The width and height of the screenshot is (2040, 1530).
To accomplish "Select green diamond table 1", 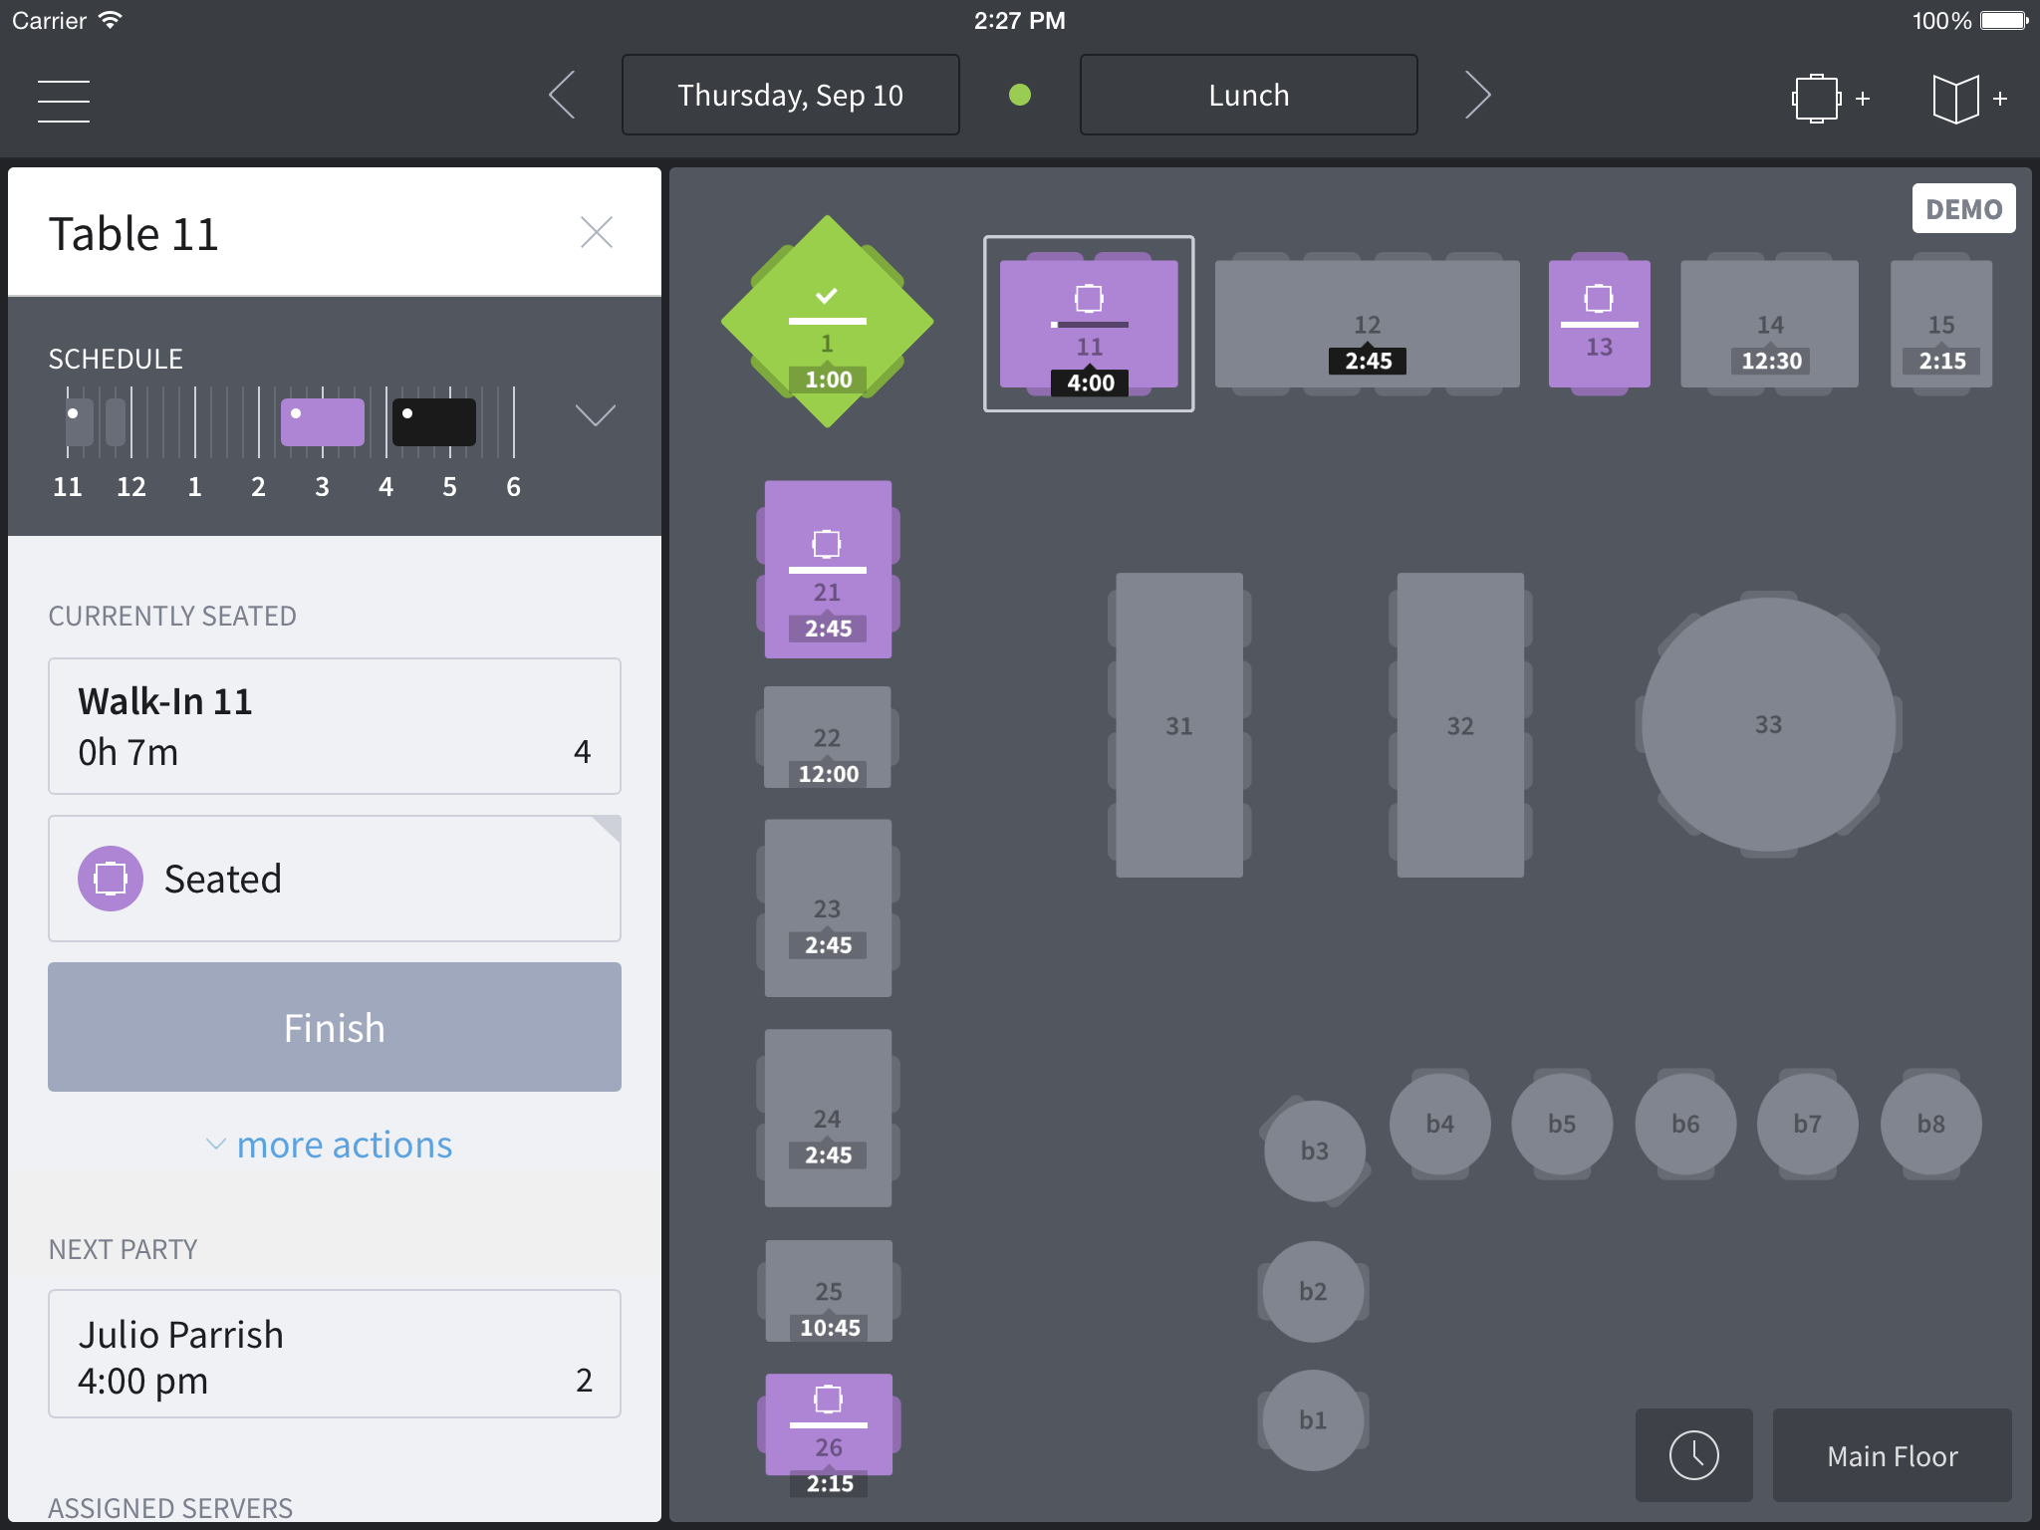I will click(x=827, y=322).
